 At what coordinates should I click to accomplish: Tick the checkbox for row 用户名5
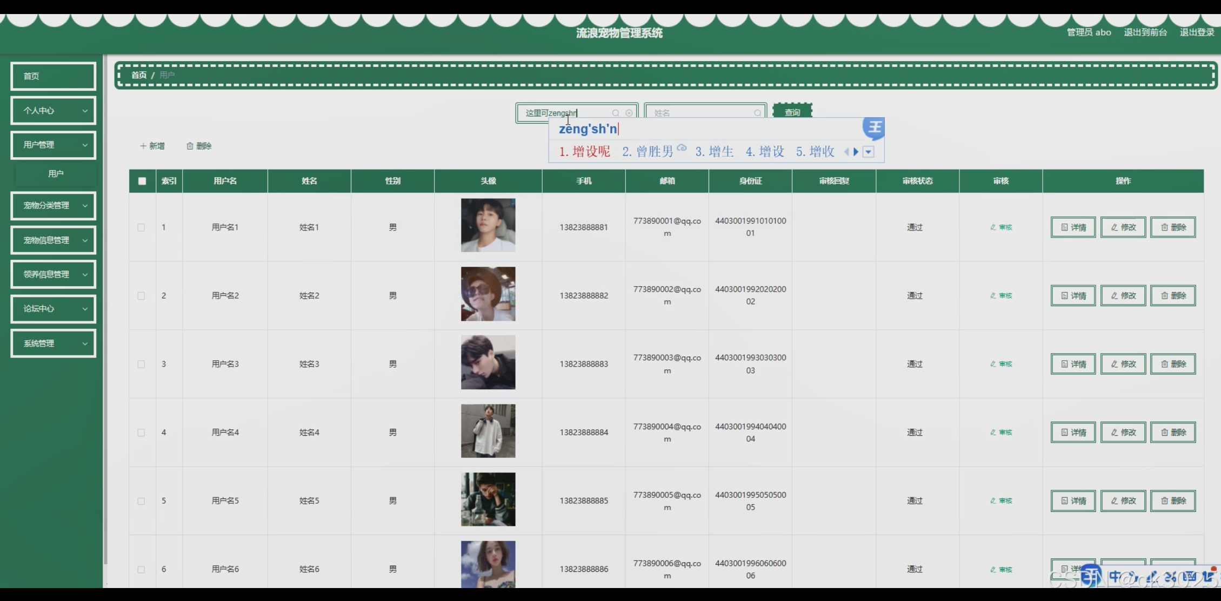pos(141,501)
